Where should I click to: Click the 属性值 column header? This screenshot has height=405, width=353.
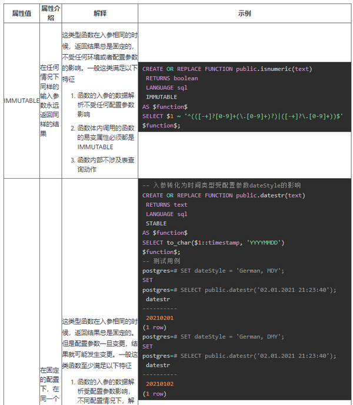coord(22,13)
